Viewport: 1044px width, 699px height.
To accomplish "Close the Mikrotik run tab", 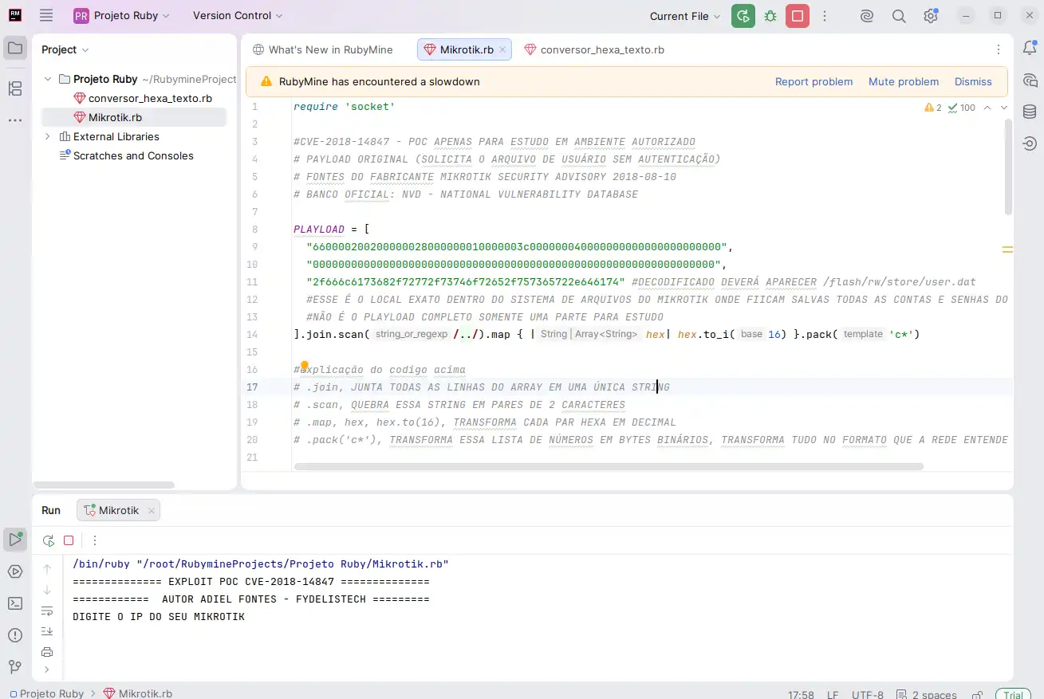I will tap(151, 510).
